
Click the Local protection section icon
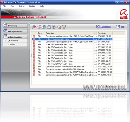click(5, 31)
